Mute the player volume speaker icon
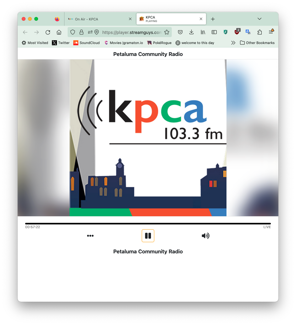 point(205,236)
